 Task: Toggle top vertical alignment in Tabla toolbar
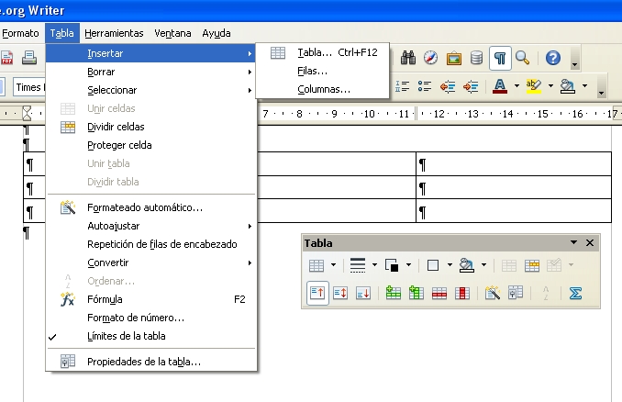(x=317, y=294)
